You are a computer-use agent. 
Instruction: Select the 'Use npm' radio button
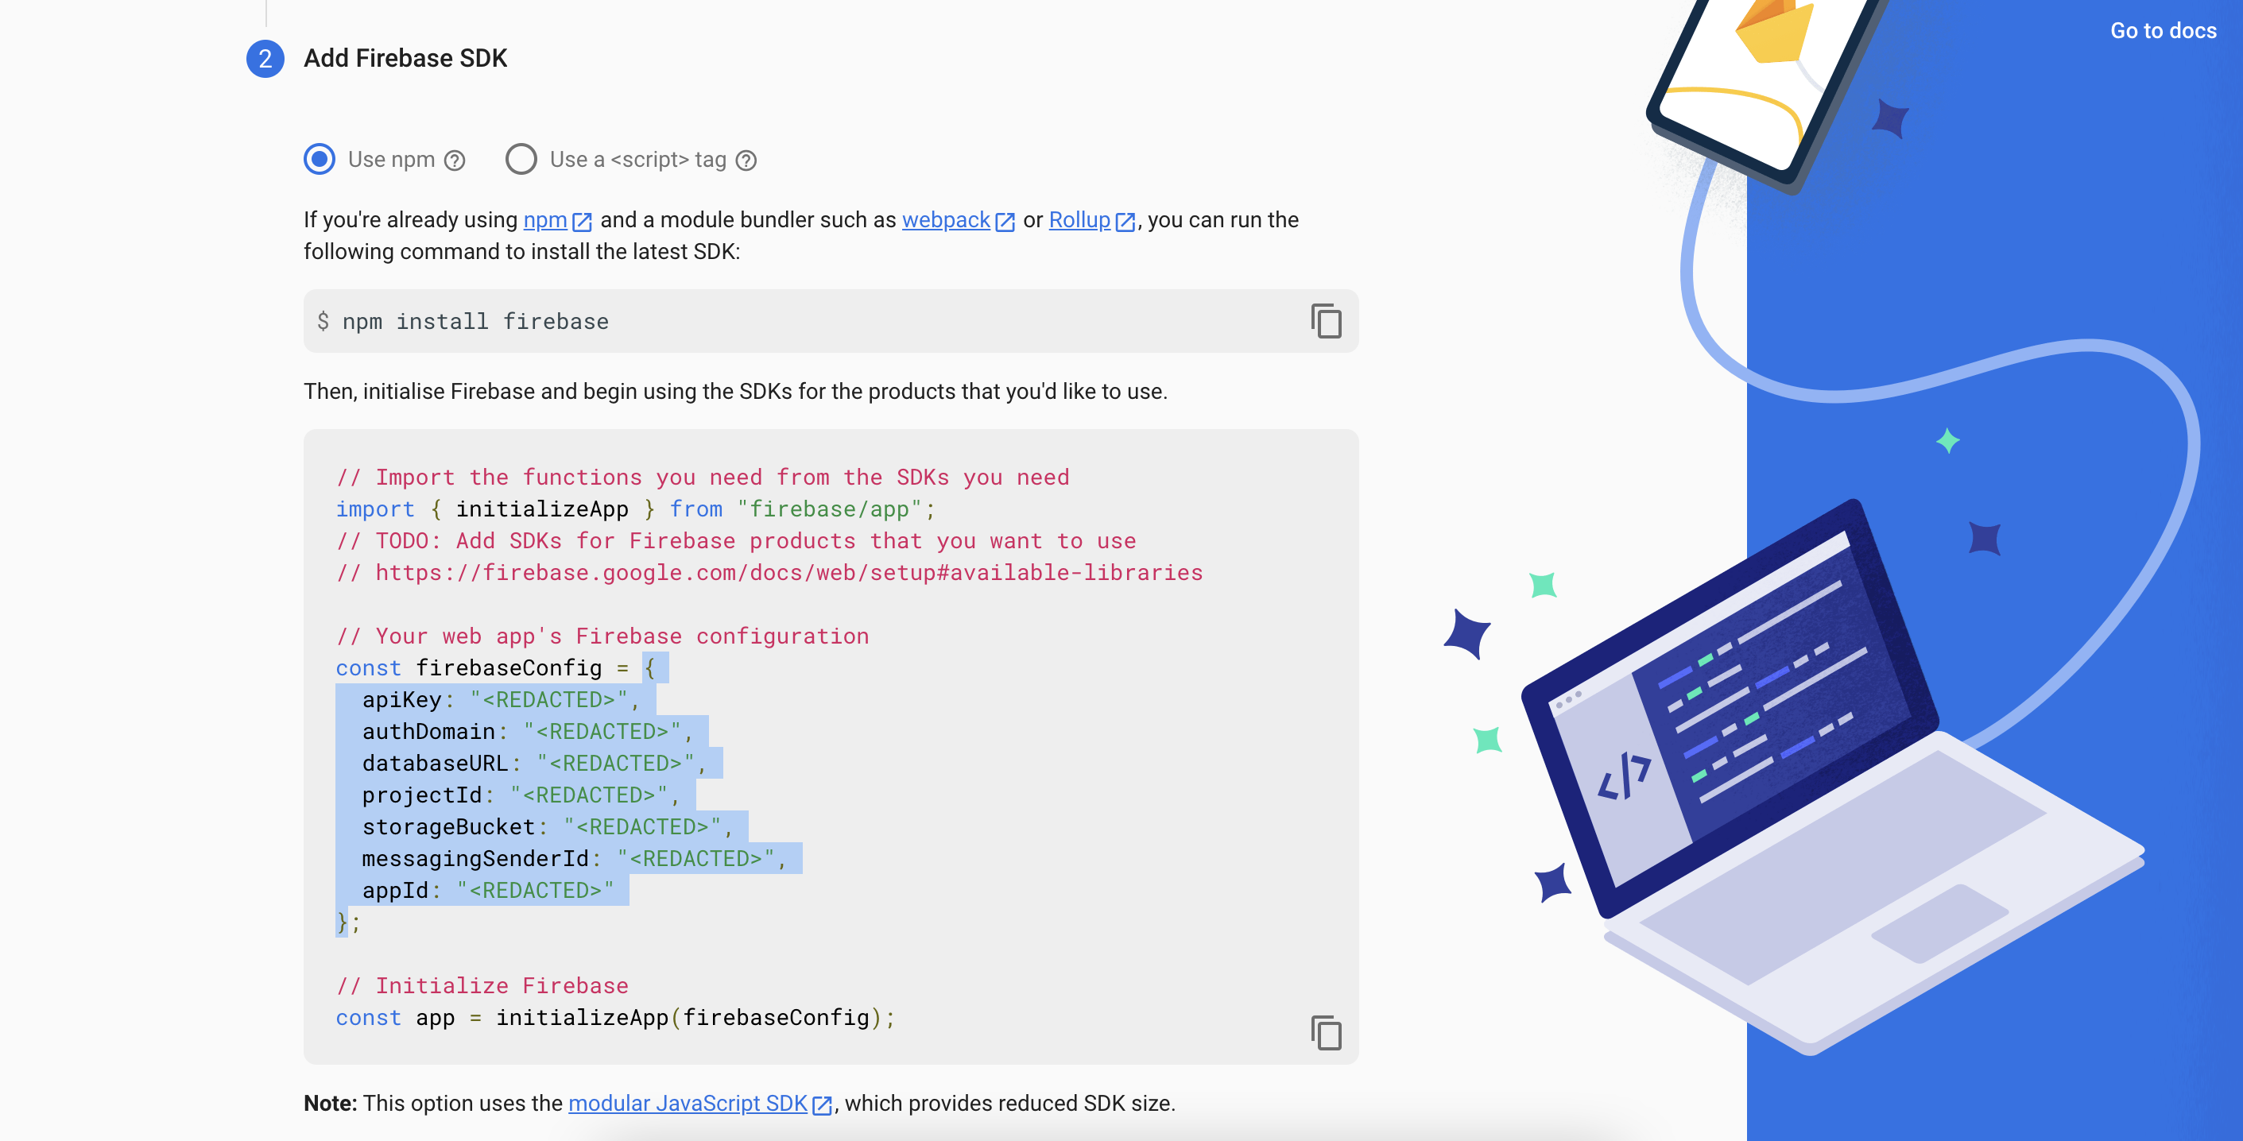317,159
